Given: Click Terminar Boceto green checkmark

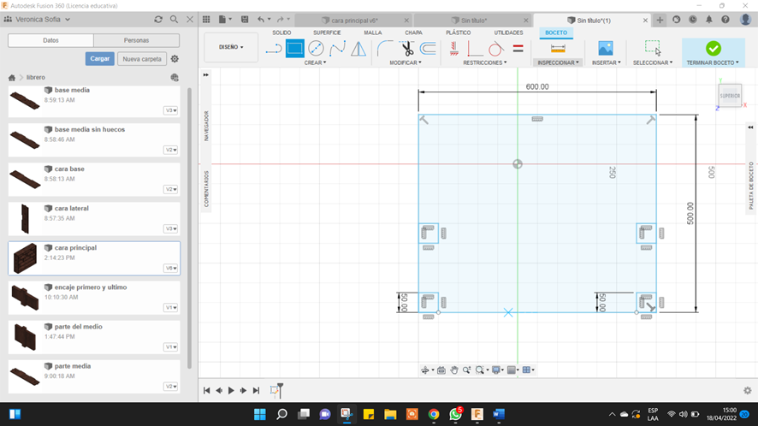Looking at the screenshot, I should click(x=714, y=49).
